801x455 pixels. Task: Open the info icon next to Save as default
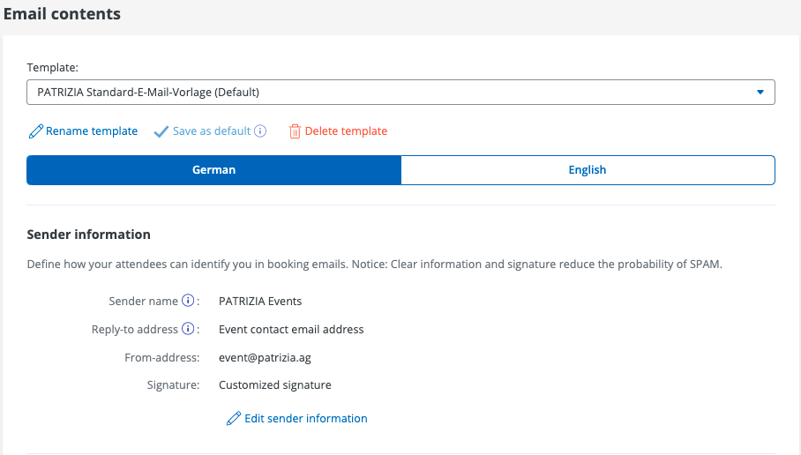(x=260, y=131)
